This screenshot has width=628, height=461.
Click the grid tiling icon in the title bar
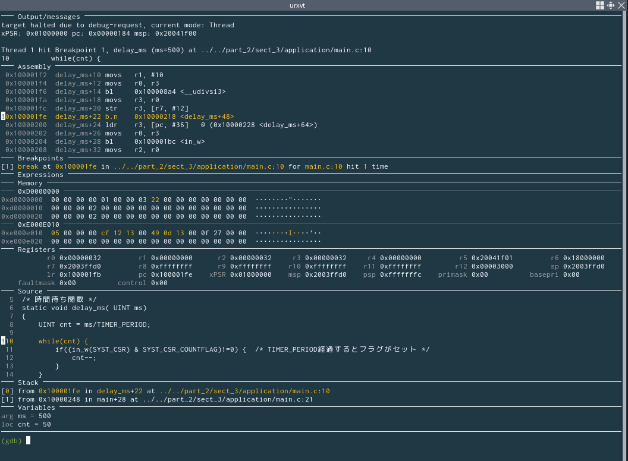[601, 5]
